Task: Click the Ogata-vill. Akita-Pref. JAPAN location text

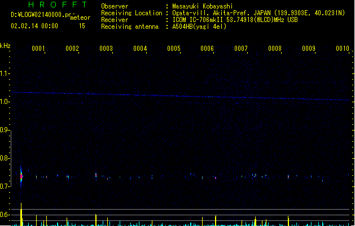Action: click(x=258, y=13)
